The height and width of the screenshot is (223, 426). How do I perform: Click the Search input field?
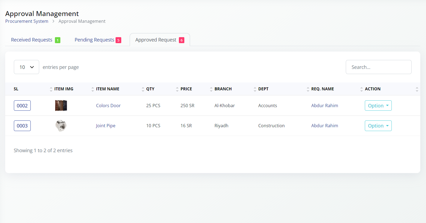[378, 67]
